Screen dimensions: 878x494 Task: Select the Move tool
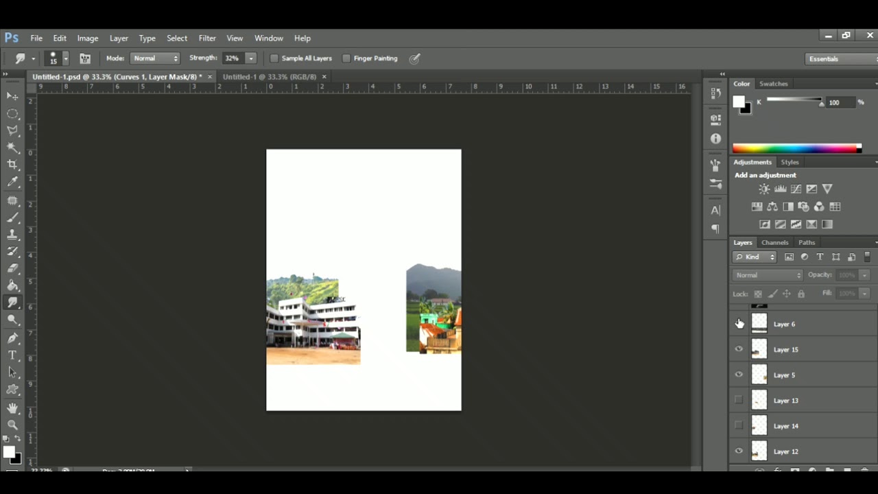(12, 96)
